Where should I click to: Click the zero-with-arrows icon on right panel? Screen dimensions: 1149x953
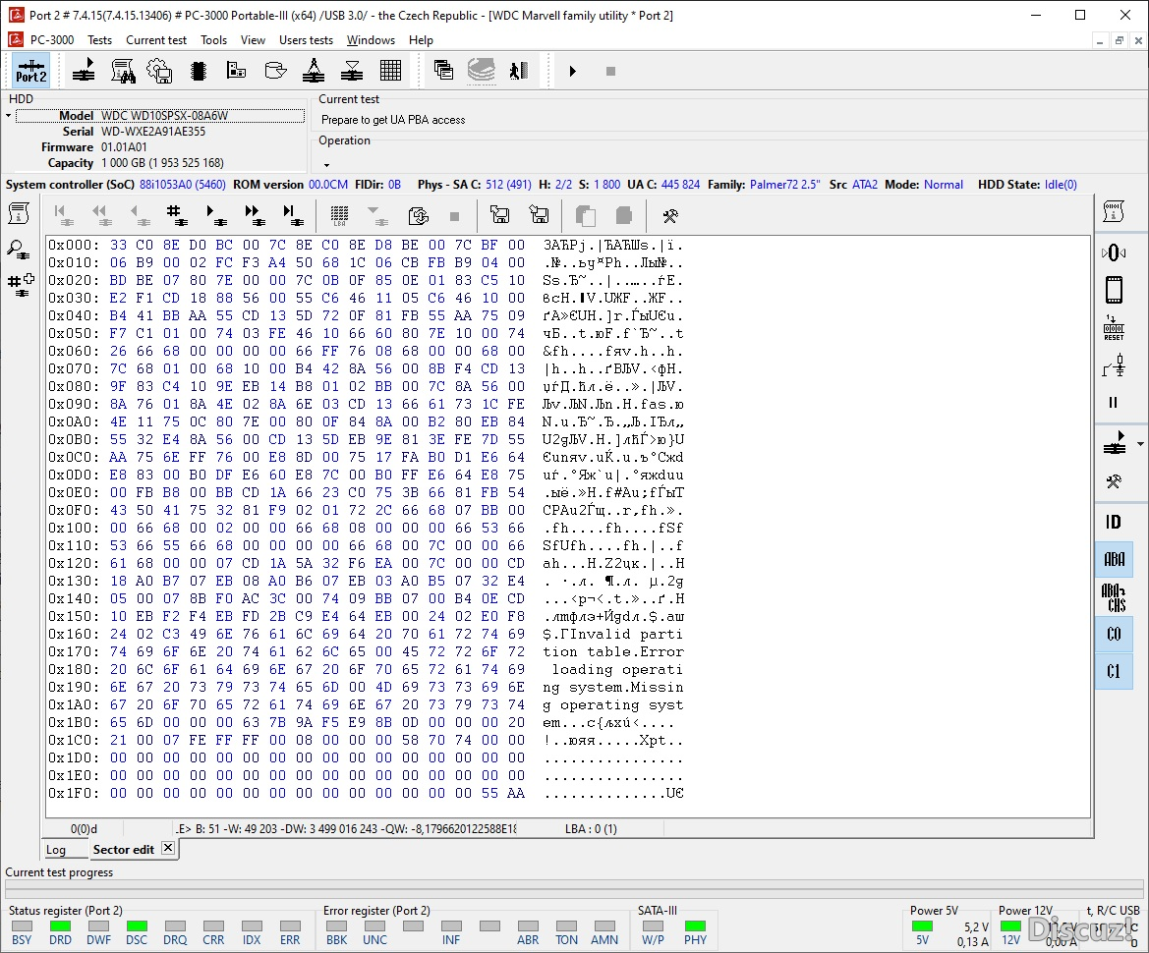point(1114,252)
